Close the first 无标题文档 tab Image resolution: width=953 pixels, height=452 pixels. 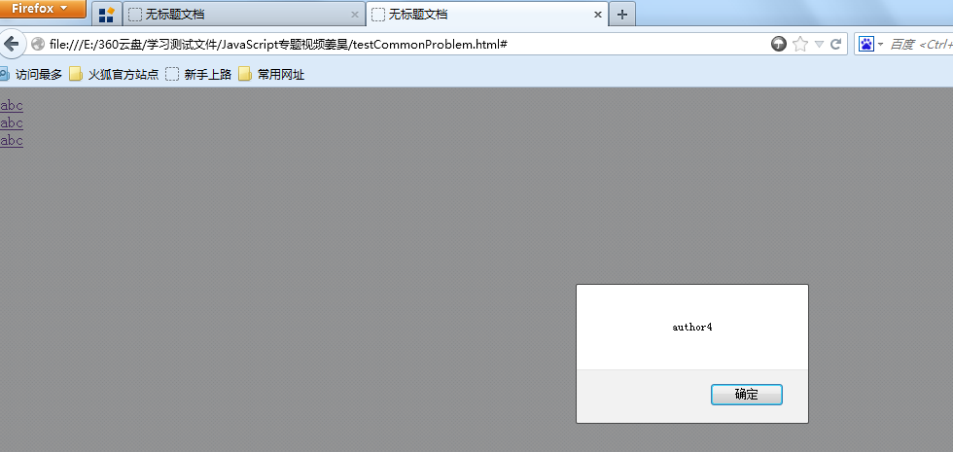[x=355, y=15]
